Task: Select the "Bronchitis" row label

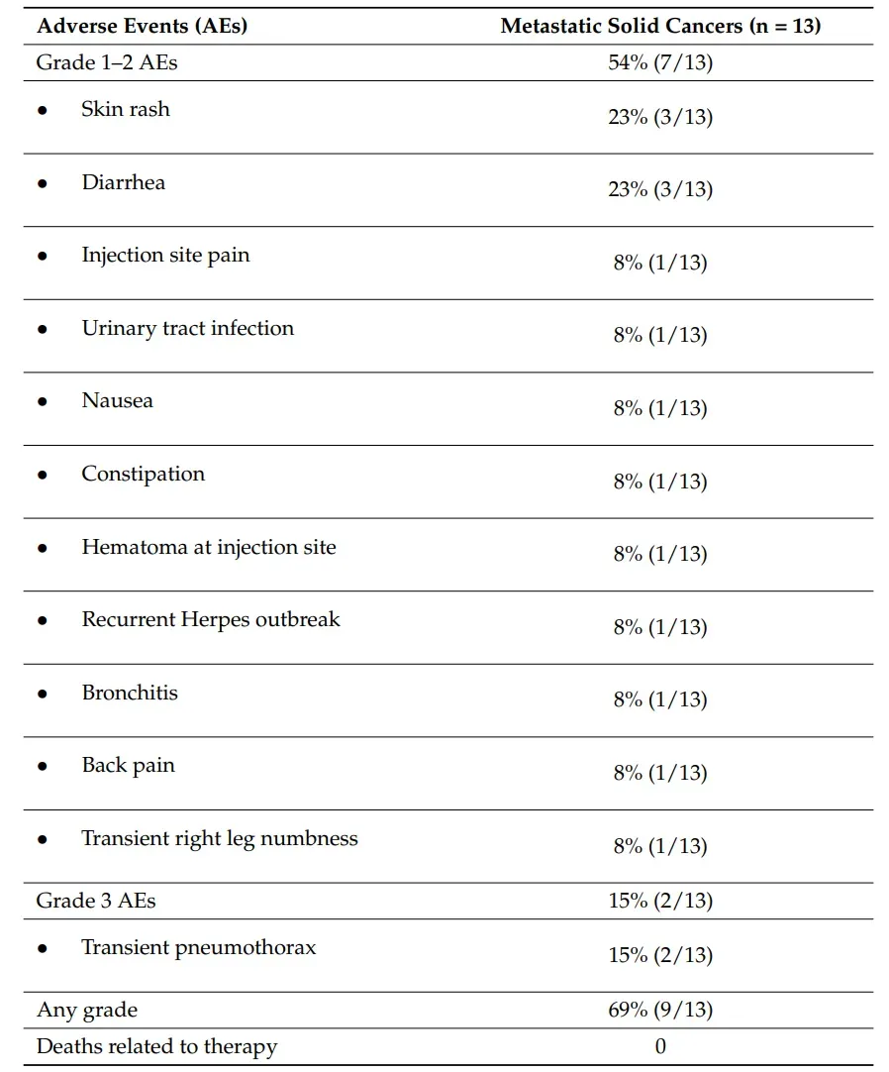Action: click(x=130, y=694)
